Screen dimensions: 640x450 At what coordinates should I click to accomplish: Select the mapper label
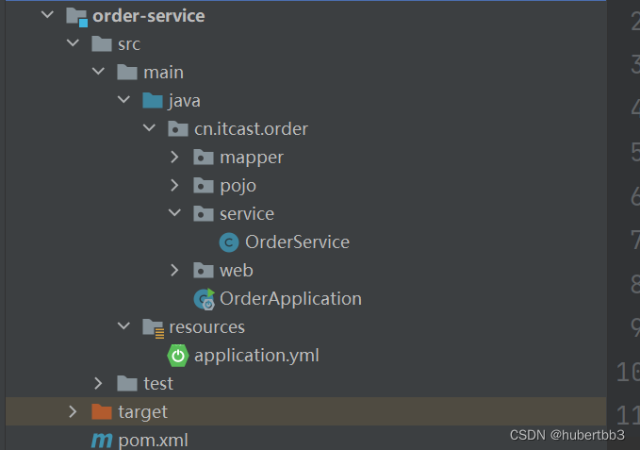(252, 158)
